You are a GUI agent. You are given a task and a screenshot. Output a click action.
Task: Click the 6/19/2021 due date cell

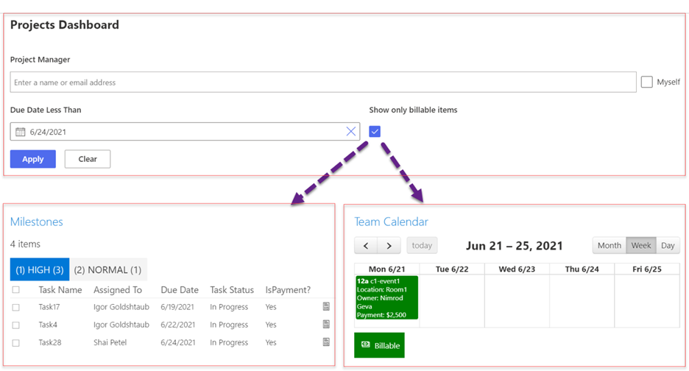point(177,307)
